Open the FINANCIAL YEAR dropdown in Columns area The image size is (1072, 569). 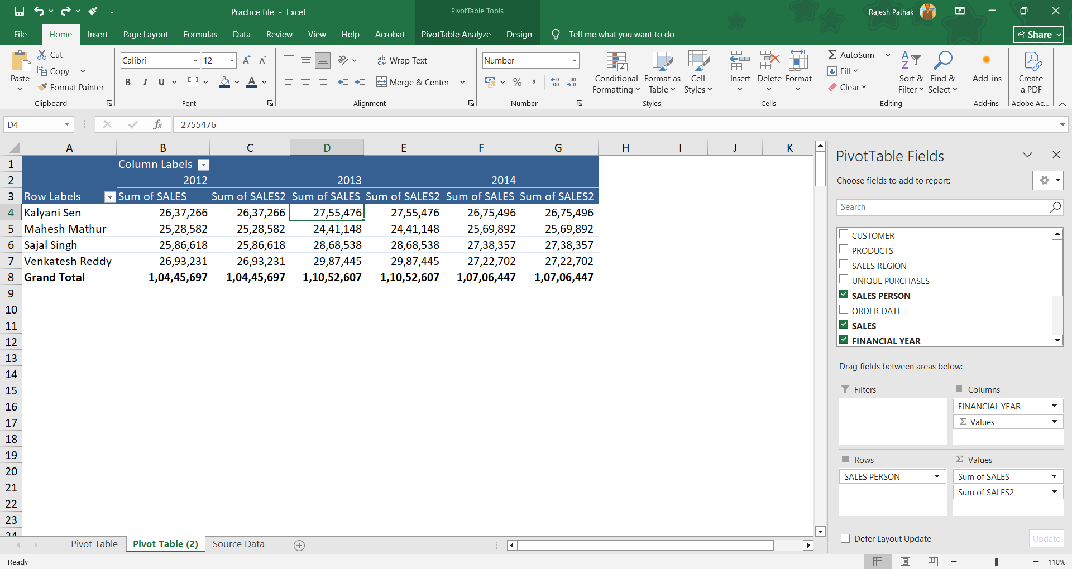(1054, 406)
